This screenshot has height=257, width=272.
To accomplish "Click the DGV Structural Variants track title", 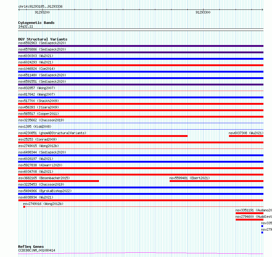I will pyautogui.click(x=43, y=39).
